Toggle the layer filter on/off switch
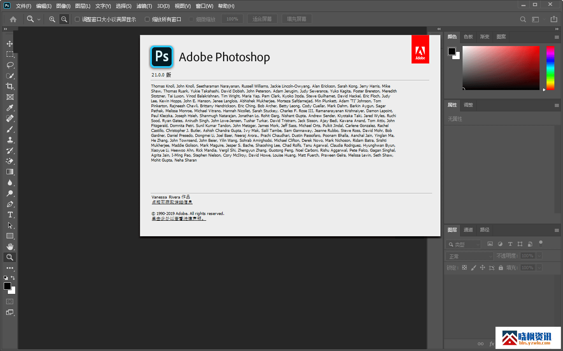The height and width of the screenshot is (351, 563). (x=541, y=243)
